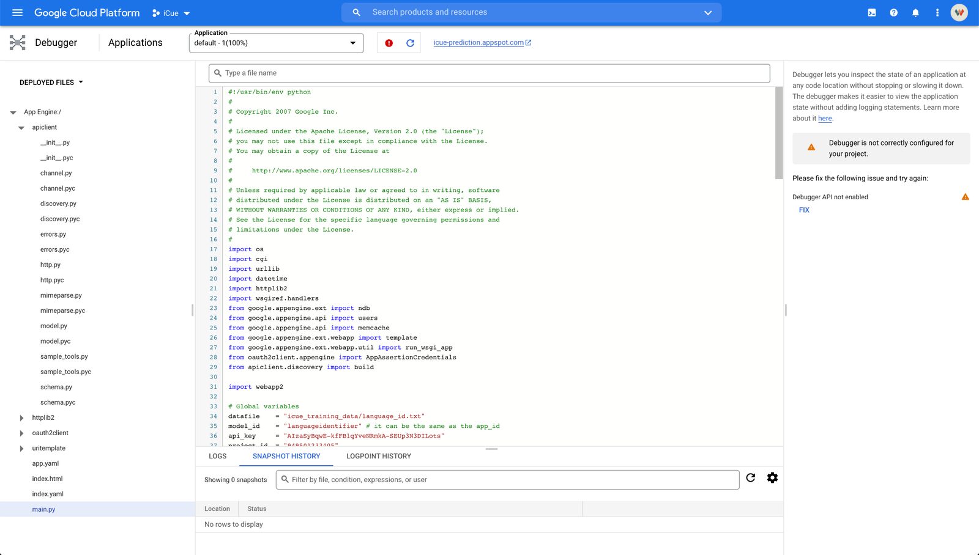Collapse the App Engine:/ tree node
This screenshot has height=555, width=979.
pyautogui.click(x=13, y=112)
